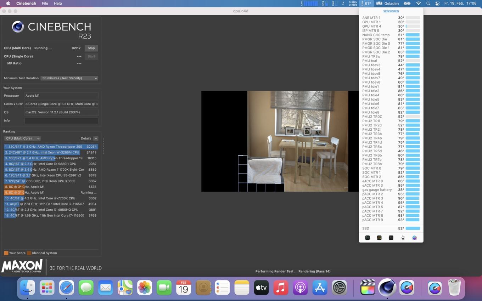Click the Info text field
Viewport: 482px width, 301px height.
(61, 121)
